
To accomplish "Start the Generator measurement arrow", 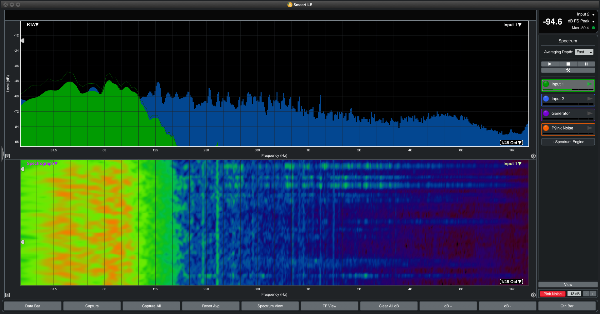I will pyautogui.click(x=590, y=113).
